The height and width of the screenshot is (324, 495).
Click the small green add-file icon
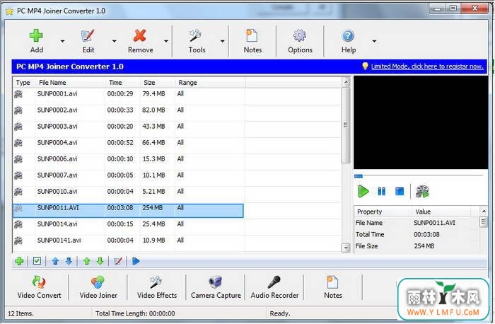pyautogui.click(x=19, y=261)
